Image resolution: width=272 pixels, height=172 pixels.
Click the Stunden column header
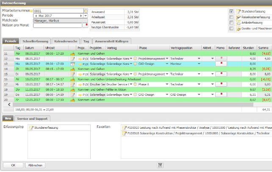tap(249, 48)
